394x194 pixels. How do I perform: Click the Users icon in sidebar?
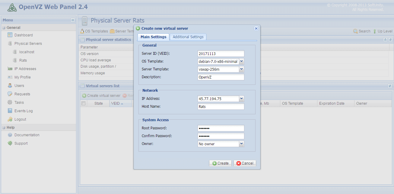point(10,86)
